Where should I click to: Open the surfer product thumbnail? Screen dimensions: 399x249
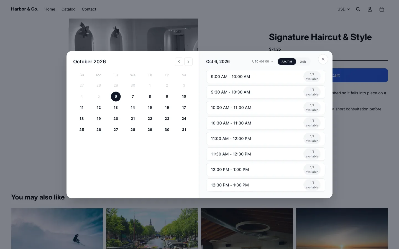click(57, 229)
